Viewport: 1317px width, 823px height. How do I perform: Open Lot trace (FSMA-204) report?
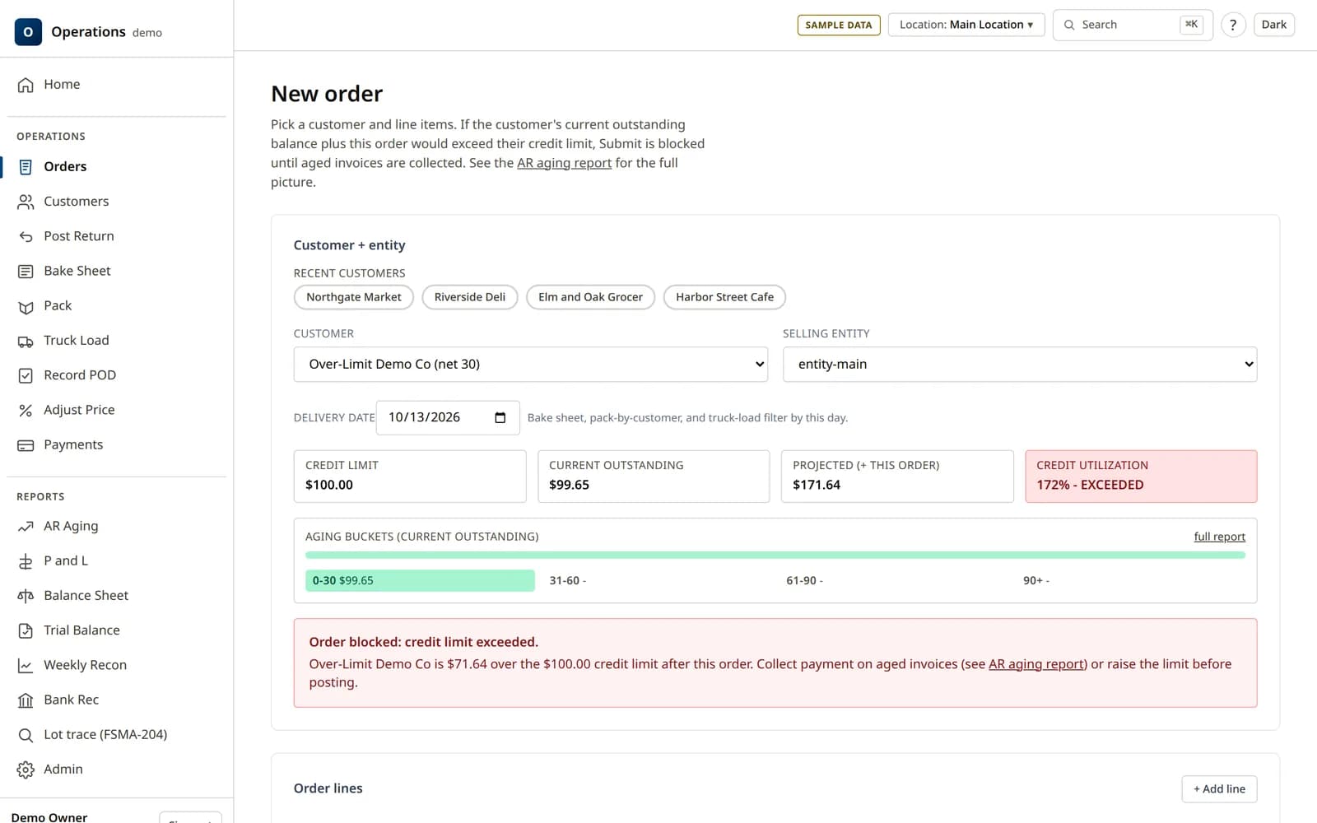click(x=116, y=734)
